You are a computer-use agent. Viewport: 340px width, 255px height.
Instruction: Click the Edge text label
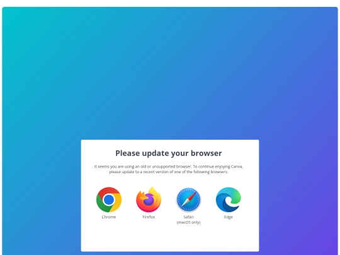(x=229, y=217)
